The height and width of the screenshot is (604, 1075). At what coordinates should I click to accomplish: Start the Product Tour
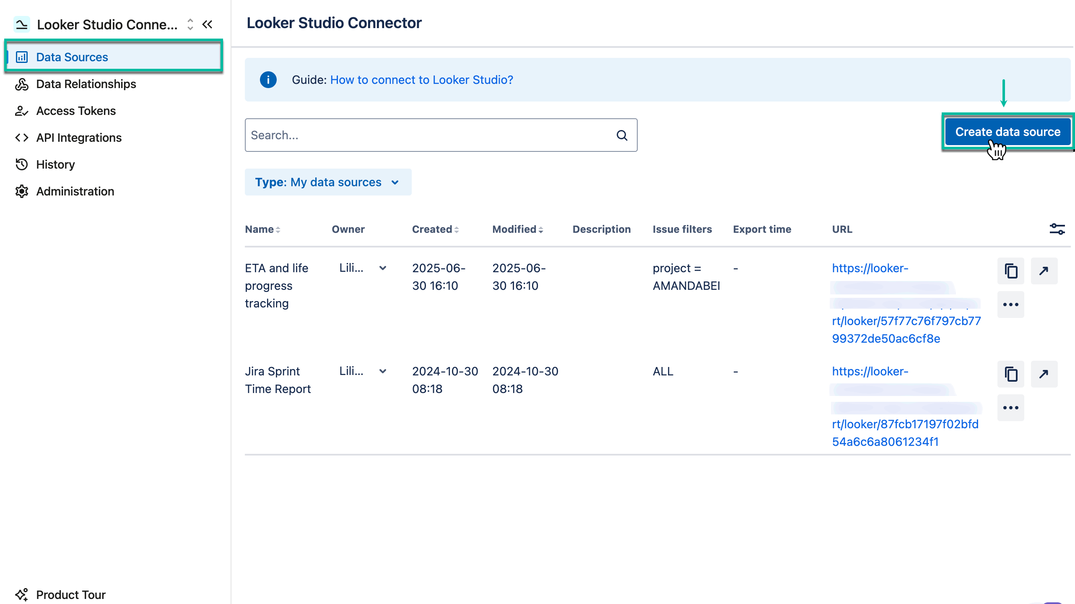[x=70, y=594]
